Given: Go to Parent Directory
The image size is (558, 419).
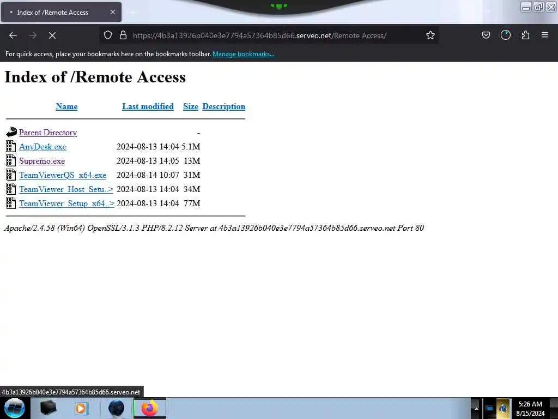Looking at the screenshot, I should (48, 133).
